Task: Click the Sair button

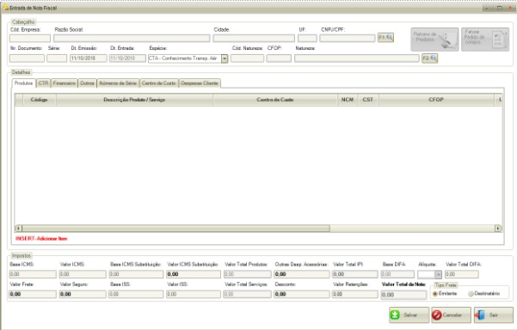Action: pyautogui.click(x=494, y=315)
